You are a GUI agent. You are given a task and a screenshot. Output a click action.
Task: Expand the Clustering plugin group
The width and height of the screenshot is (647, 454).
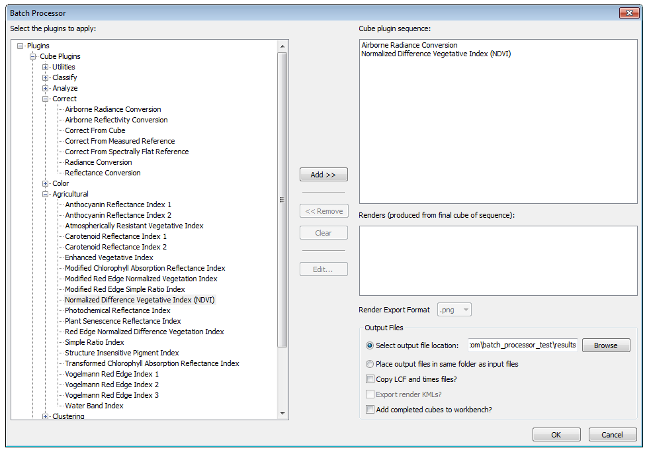tap(46, 416)
